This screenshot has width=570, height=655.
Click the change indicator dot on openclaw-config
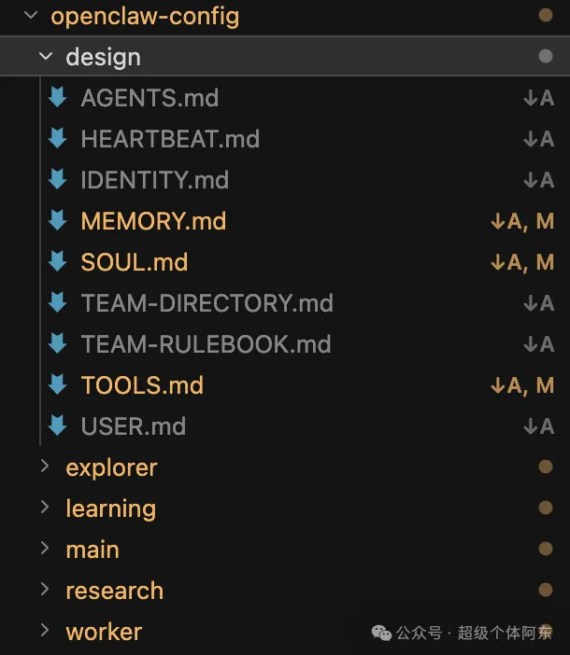click(546, 16)
